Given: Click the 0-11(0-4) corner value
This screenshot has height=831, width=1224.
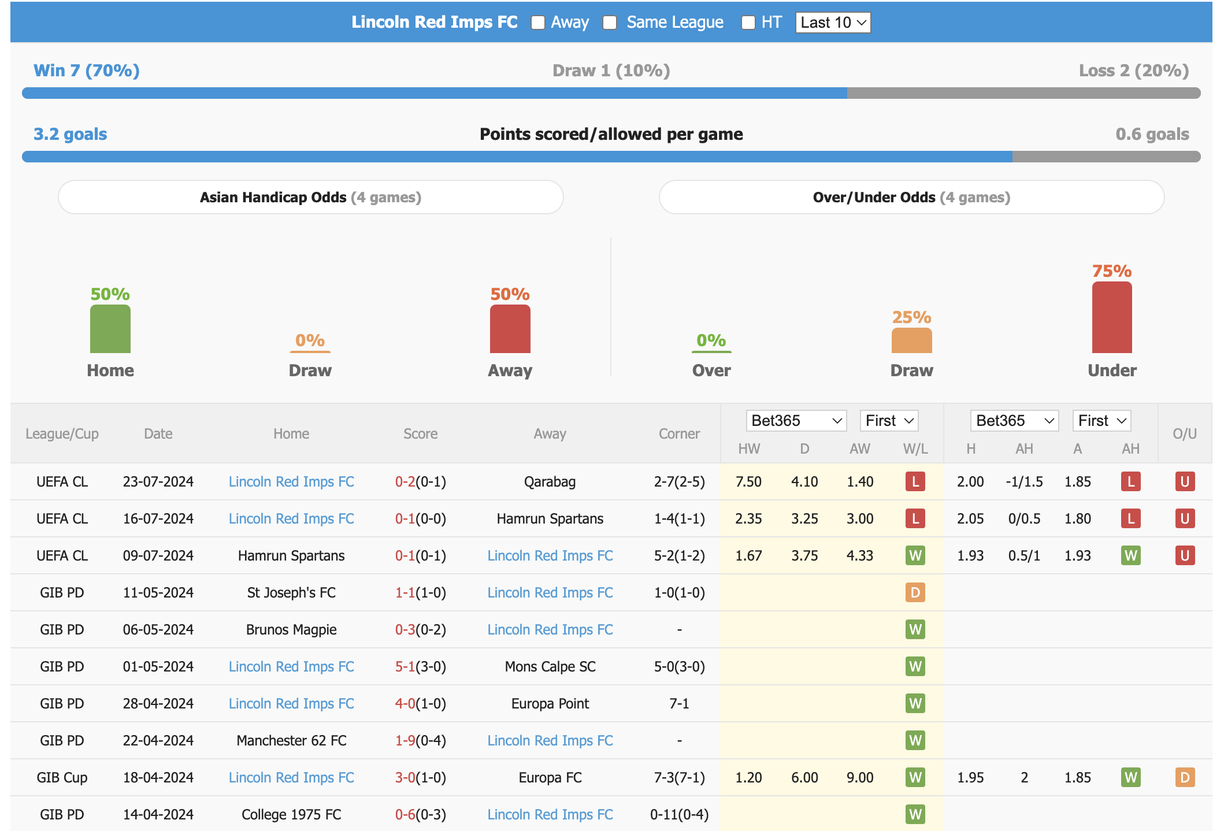Looking at the screenshot, I should coord(680,814).
